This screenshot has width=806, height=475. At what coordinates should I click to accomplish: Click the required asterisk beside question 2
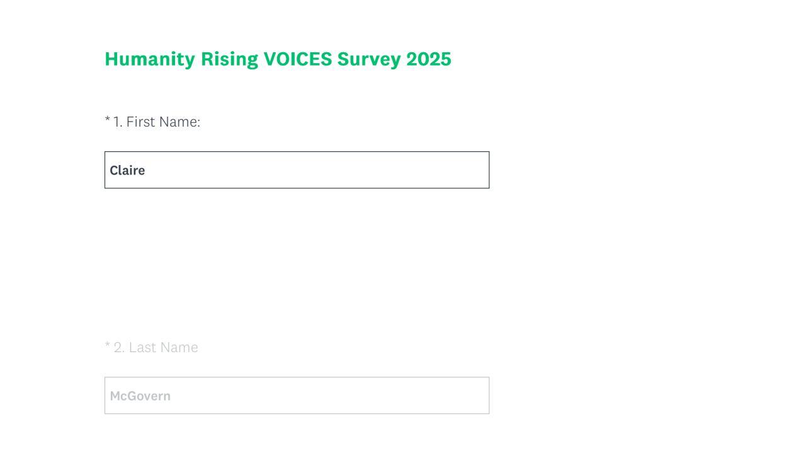pos(108,346)
